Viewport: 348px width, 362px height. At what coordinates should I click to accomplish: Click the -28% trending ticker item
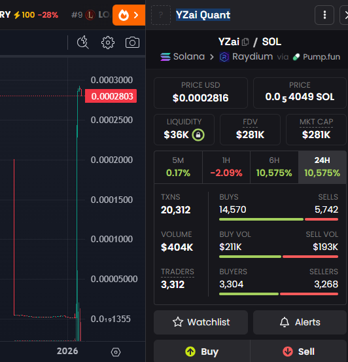[48, 15]
